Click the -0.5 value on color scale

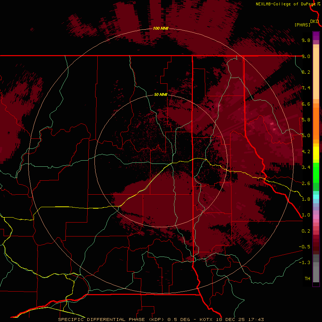click(x=304, y=247)
